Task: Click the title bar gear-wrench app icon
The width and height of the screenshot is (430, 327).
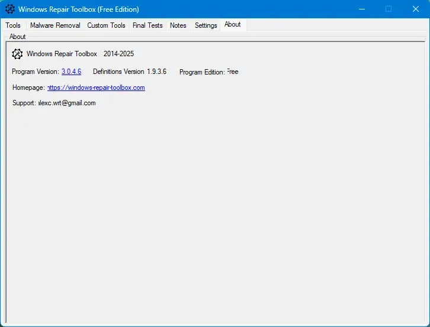Action: tap(10, 9)
